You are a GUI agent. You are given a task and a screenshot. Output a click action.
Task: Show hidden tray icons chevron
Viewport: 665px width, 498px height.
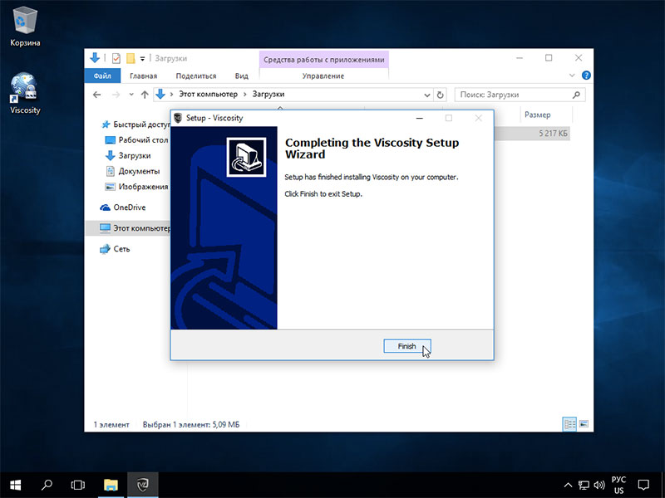tap(568, 486)
